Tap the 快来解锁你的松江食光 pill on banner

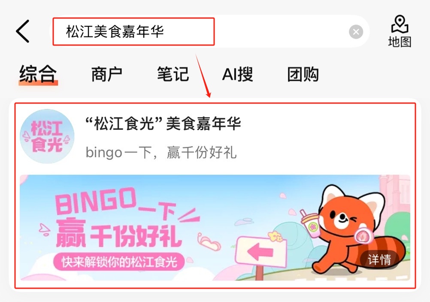(x=119, y=262)
